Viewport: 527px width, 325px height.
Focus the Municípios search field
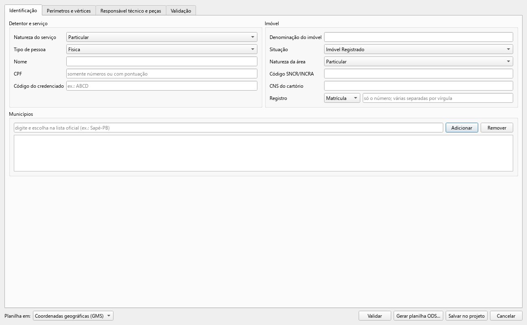click(x=229, y=128)
